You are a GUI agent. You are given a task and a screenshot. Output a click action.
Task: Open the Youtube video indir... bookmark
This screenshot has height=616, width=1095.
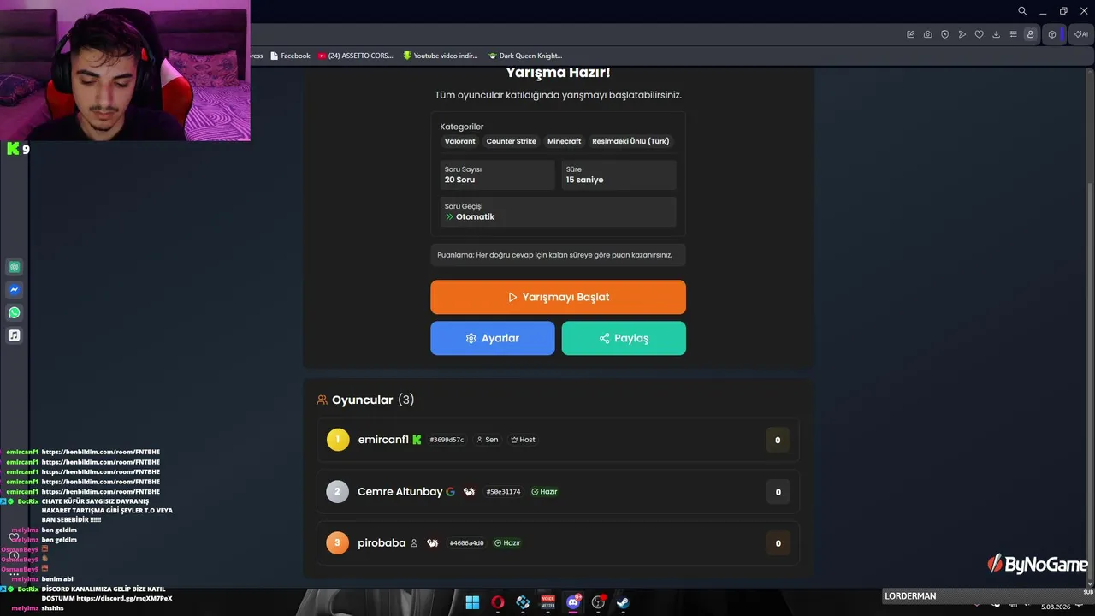coord(441,56)
